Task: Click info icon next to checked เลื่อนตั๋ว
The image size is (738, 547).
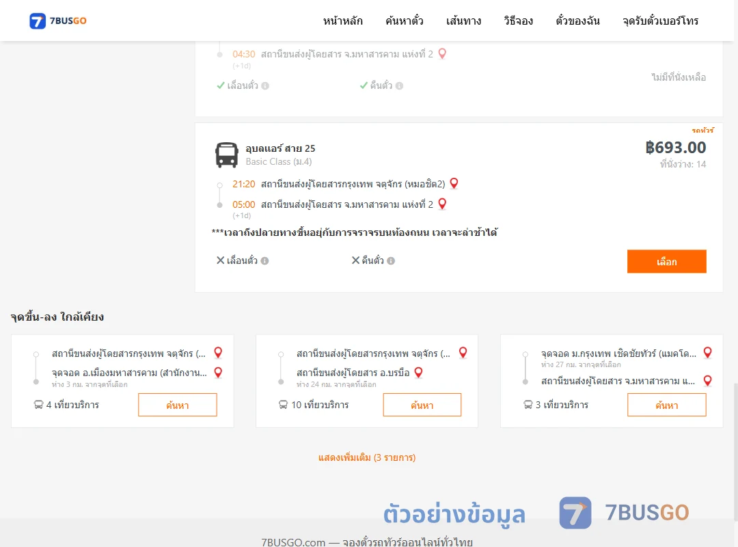Action: click(x=265, y=85)
